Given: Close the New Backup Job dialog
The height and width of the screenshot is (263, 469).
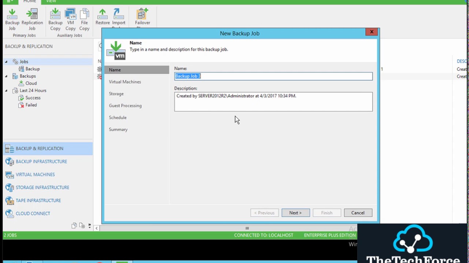Looking at the screenshot, I should point(372,32).
